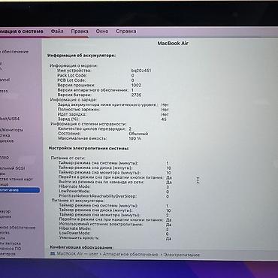Select the Объекты запуска sidebar item
Screen dimensions: 278x278
pos(11,243)
